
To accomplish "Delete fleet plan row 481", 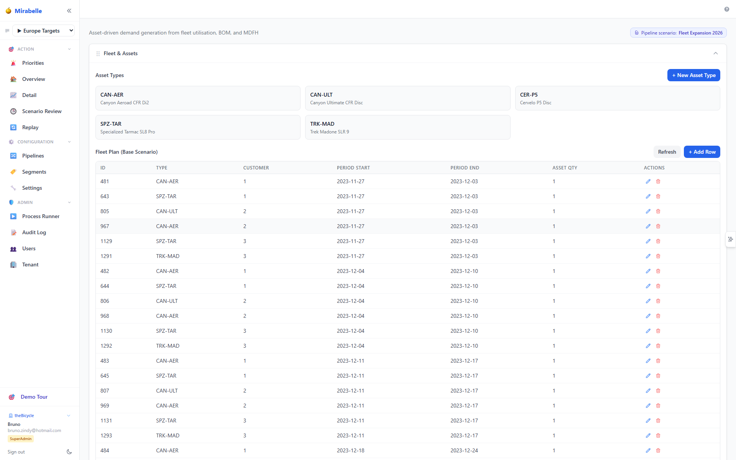I will pos(658,181).
